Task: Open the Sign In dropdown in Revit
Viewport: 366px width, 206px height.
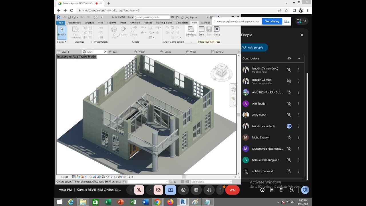Action: (207, 17)
